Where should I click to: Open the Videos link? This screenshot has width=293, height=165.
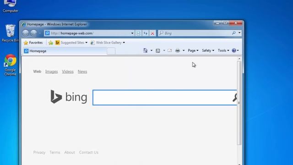pyautogui.click(x=68, y=71)
